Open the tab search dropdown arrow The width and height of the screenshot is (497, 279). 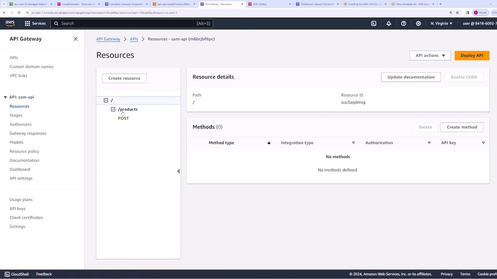4,4
